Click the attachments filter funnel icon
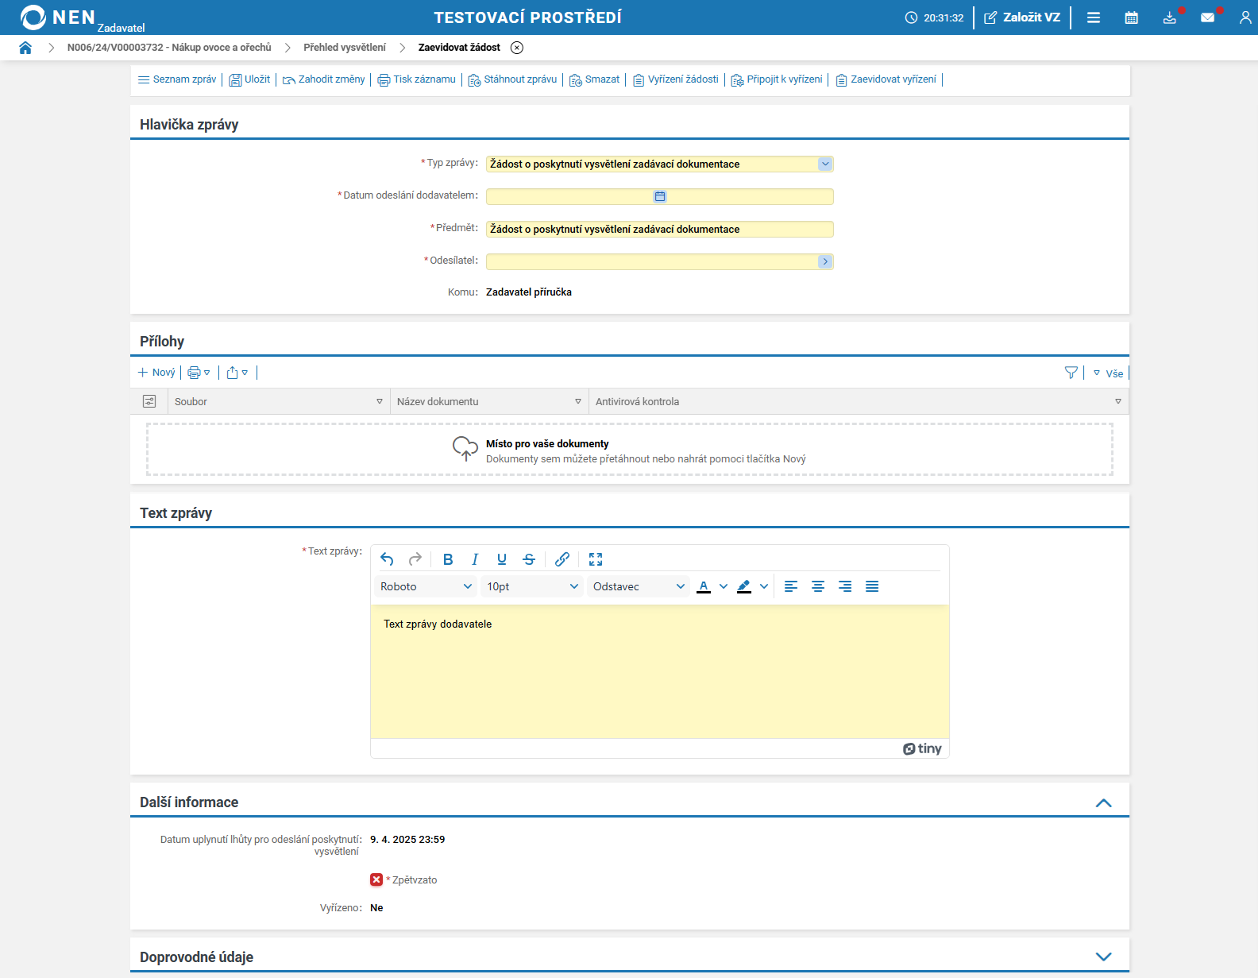The width and height of the screenshot is (1258, 978). pos(1071,373)
